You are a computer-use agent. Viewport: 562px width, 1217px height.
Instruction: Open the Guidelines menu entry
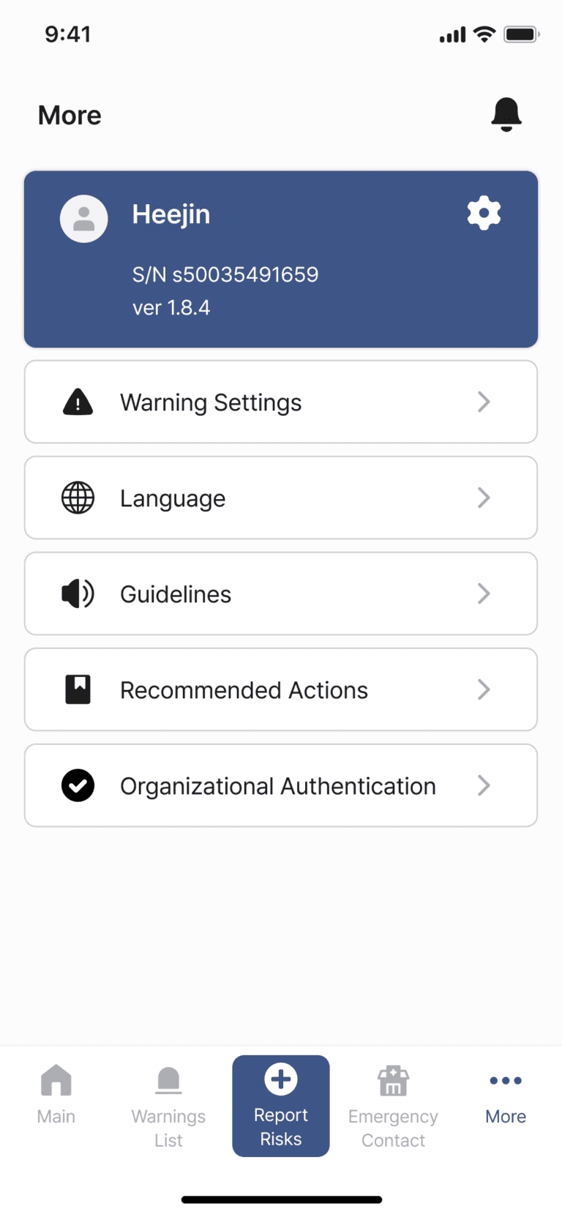coord(281,593)
